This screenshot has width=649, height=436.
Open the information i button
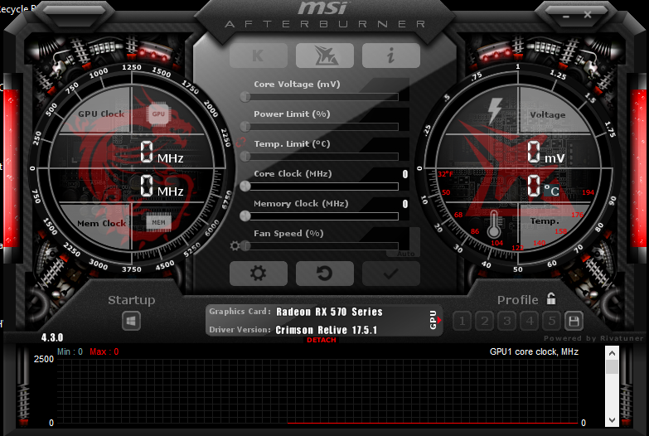[x=391, y=56]
